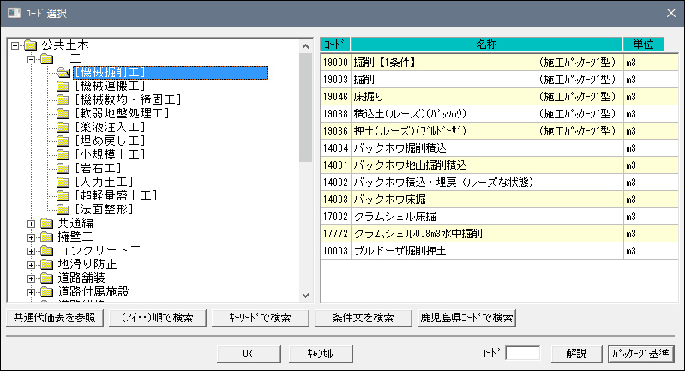Click the 名称 column header

click(487, 45)
